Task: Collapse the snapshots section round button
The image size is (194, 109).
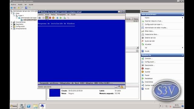Action: [137, 51]
